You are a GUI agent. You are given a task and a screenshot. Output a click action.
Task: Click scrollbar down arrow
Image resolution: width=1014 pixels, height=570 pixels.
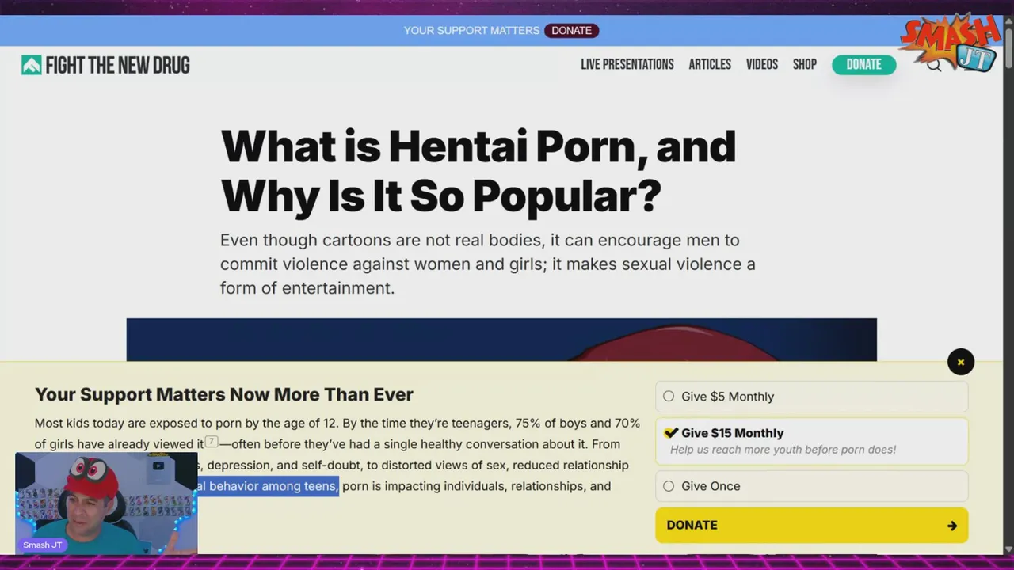pyautogui.click(x=1008, y=549)
